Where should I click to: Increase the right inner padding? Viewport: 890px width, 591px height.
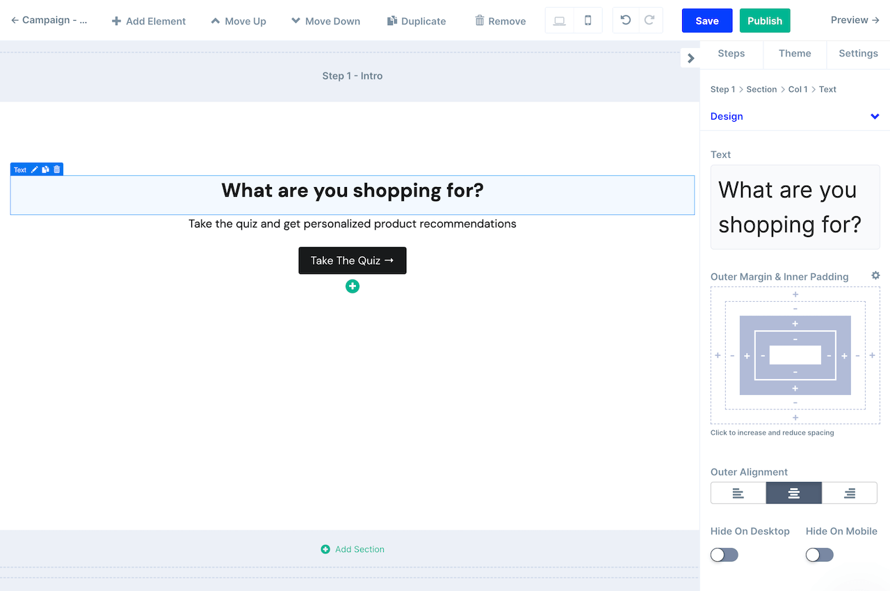tap(844, 355)
